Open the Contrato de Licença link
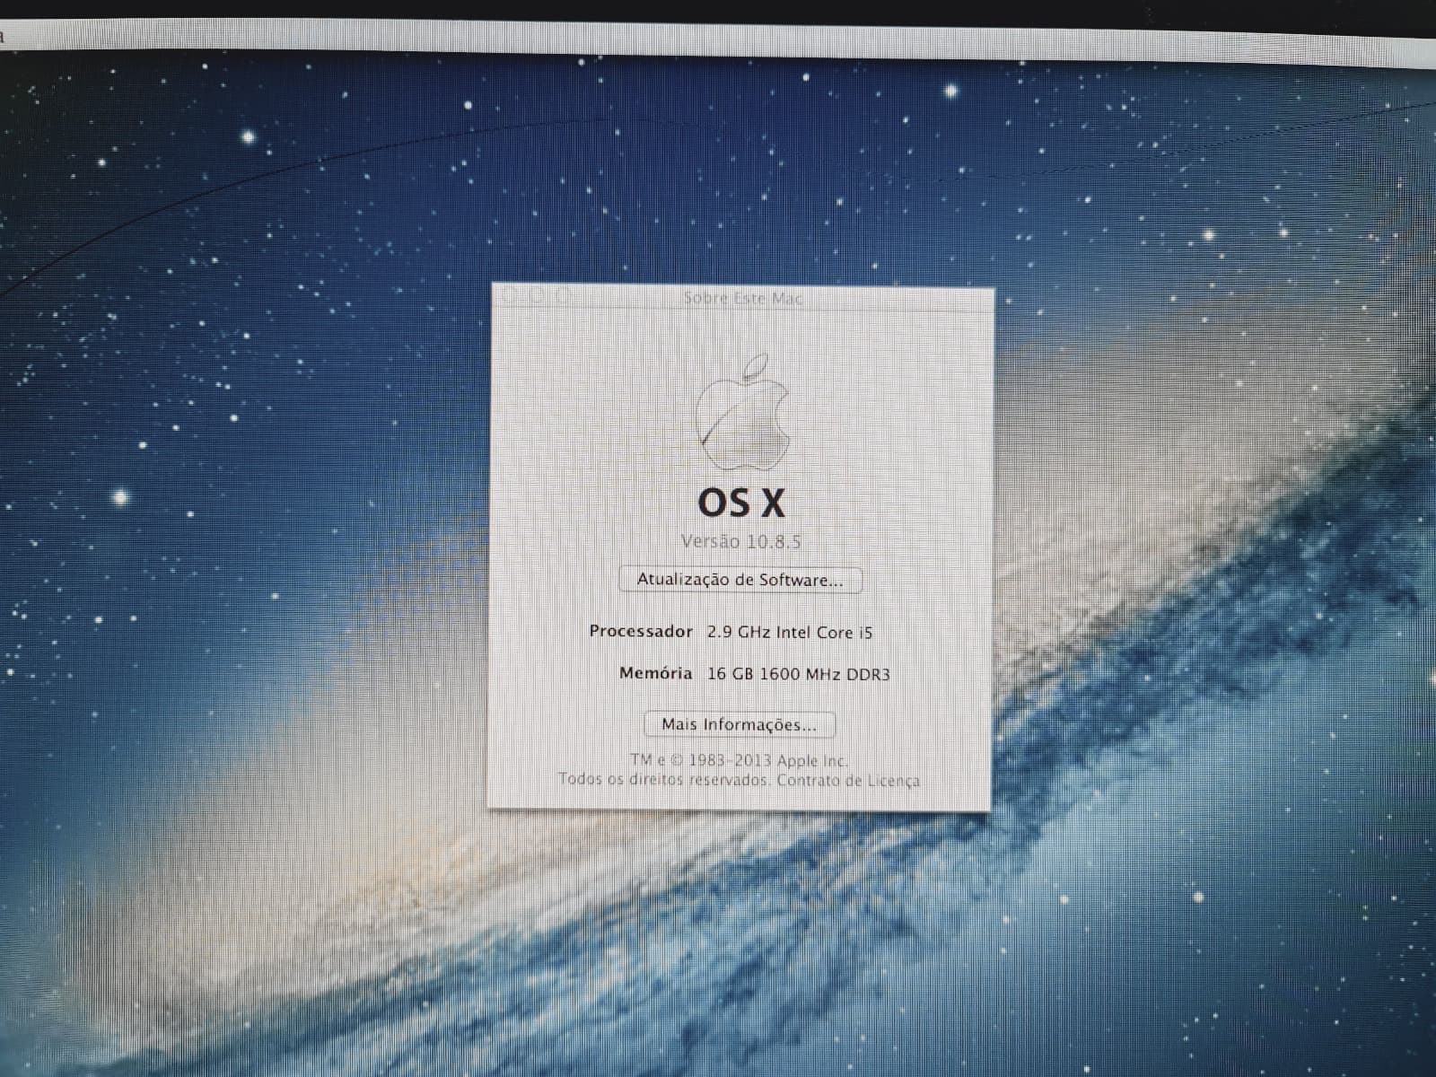This screenshot has height=1077, width=1436. [848, 780]
